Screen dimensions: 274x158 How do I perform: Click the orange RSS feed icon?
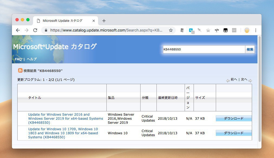click(x=20, y=71)
